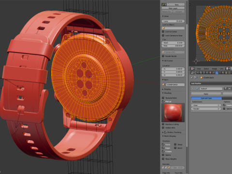This screenshot has height=174, width=232.
Task: Open the Scene properties tab icon
Action: (x=204, y=72)
